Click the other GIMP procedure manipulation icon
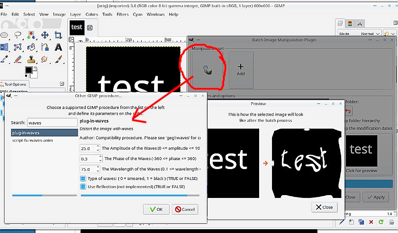Screen dimensions: 398x233 [x=208, y=70]
